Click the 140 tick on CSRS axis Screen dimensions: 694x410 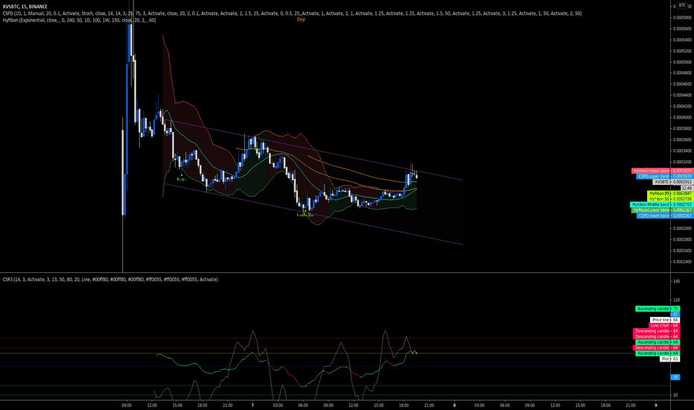click(x=676, y=282)
